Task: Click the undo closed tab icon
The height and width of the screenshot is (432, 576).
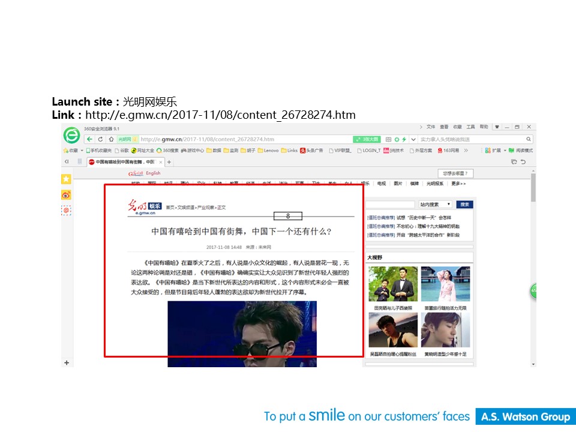Action: coord(523,162)
